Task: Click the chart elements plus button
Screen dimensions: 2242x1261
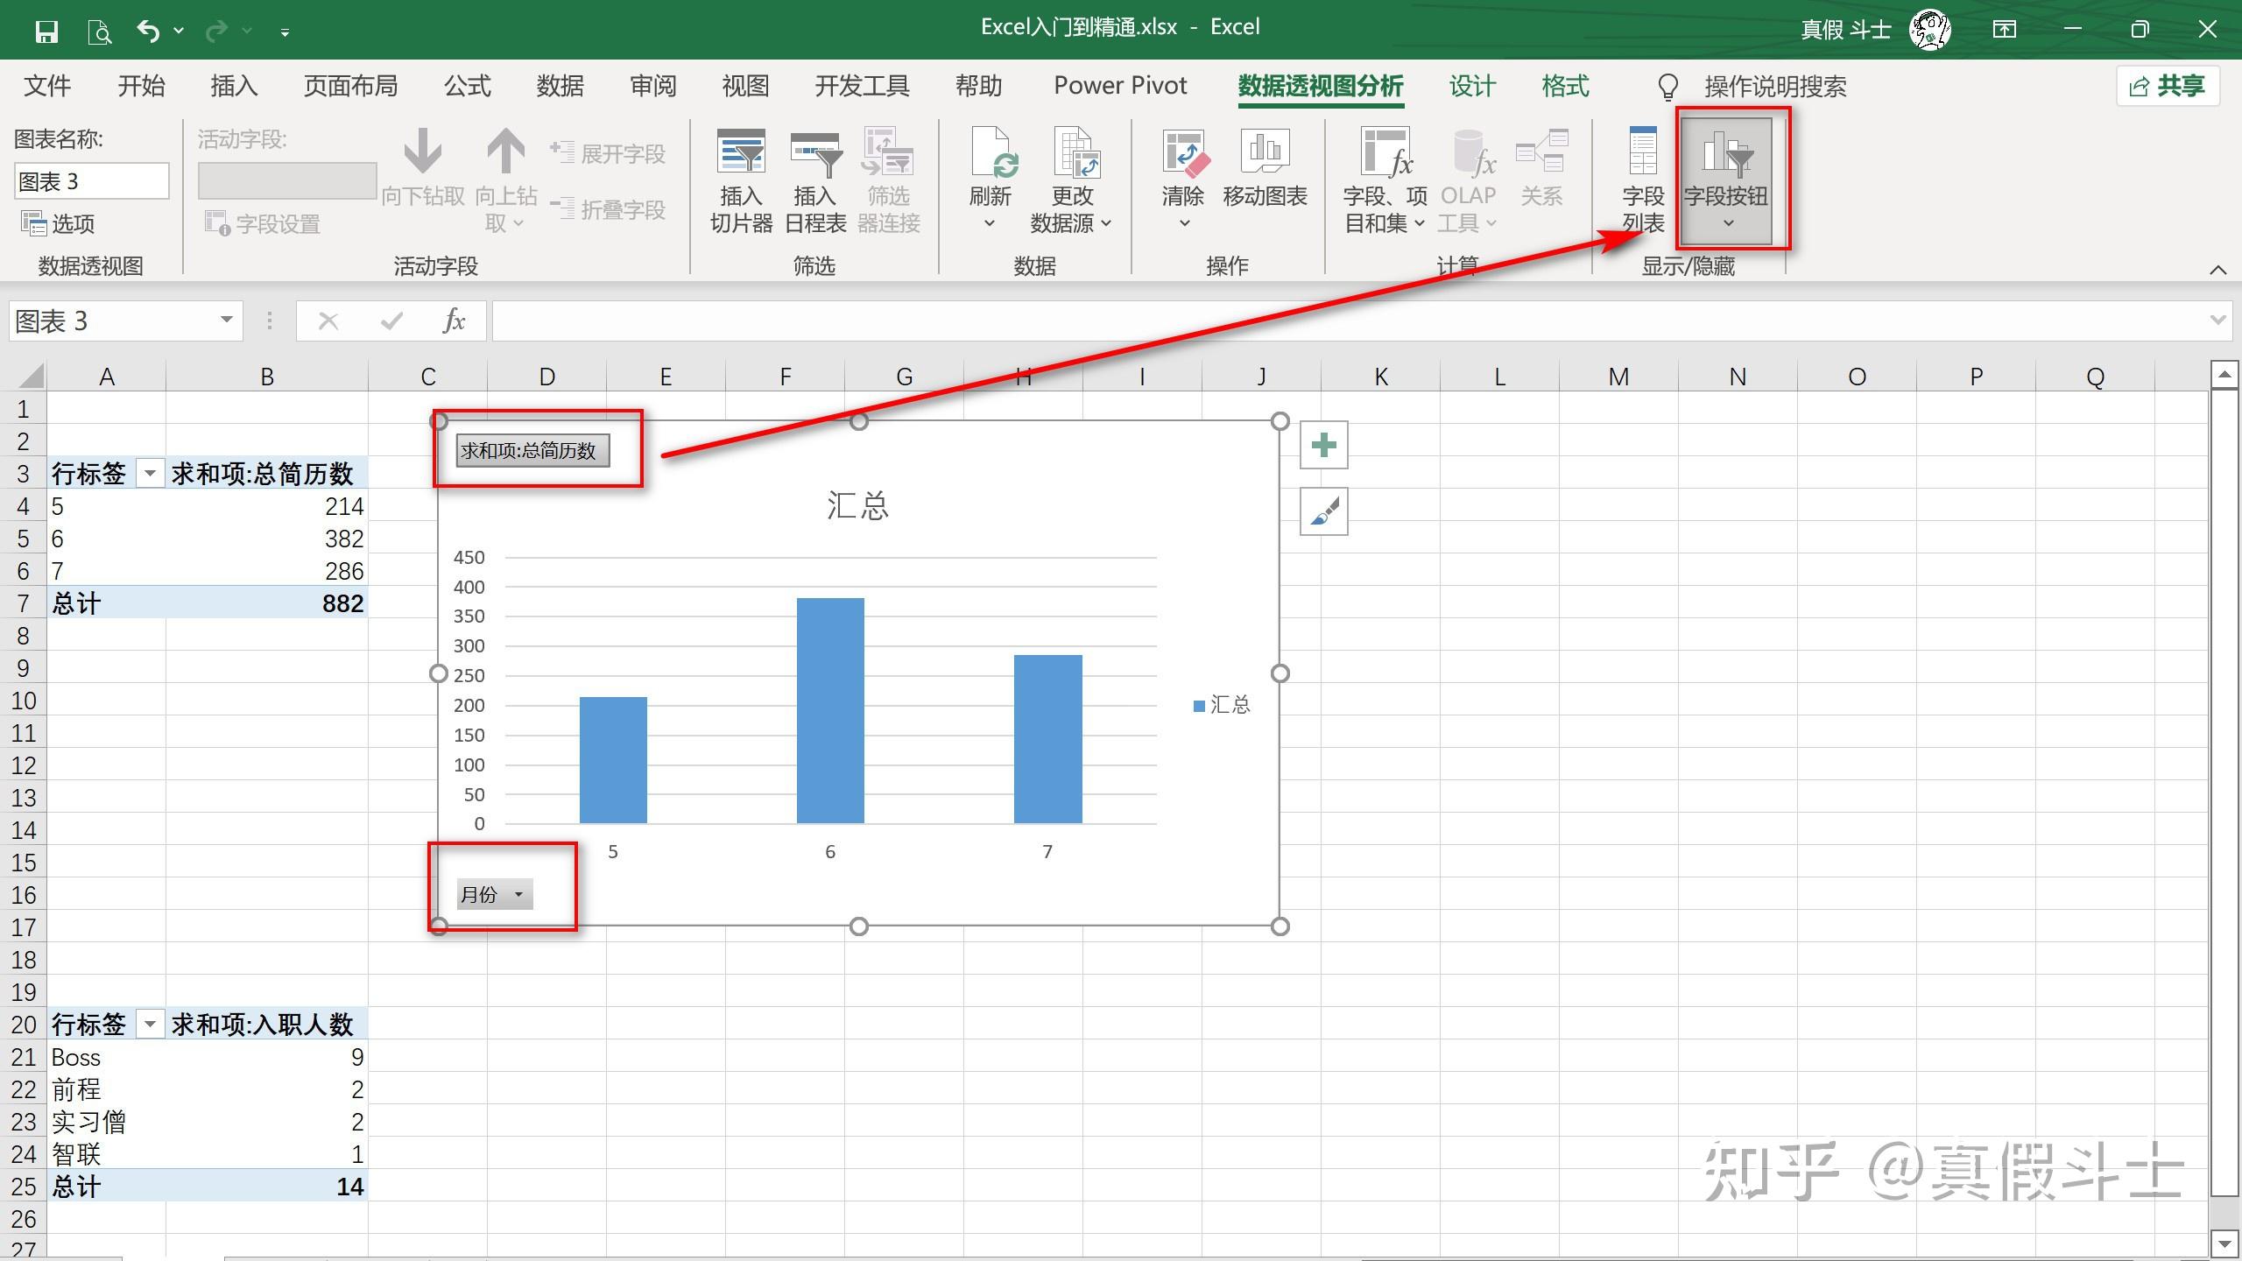Action: (1323, 446)
